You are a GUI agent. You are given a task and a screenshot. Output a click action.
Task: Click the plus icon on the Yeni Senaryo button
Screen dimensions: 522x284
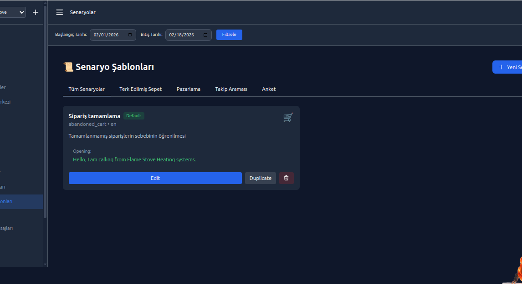501,67
